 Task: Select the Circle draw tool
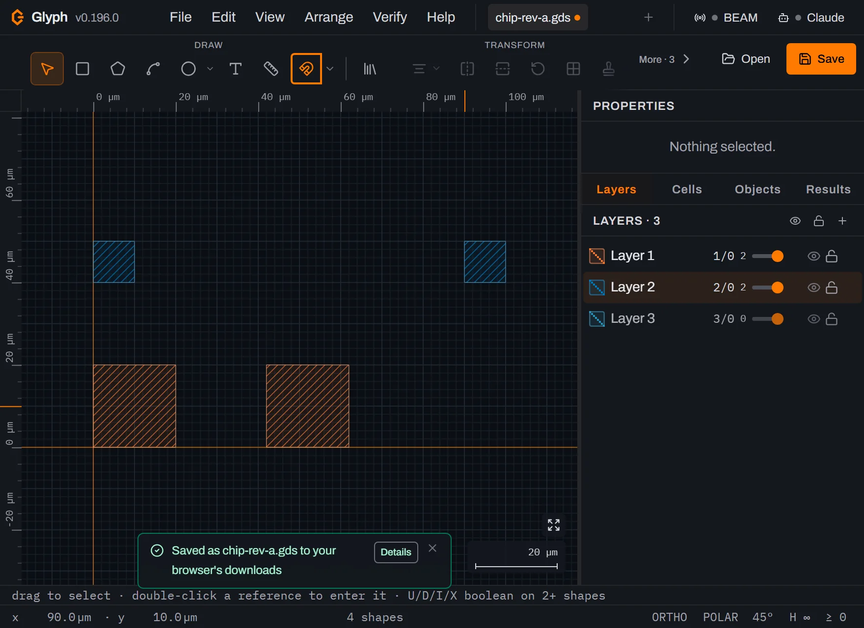pyautogui.click(x=189, y=69)
